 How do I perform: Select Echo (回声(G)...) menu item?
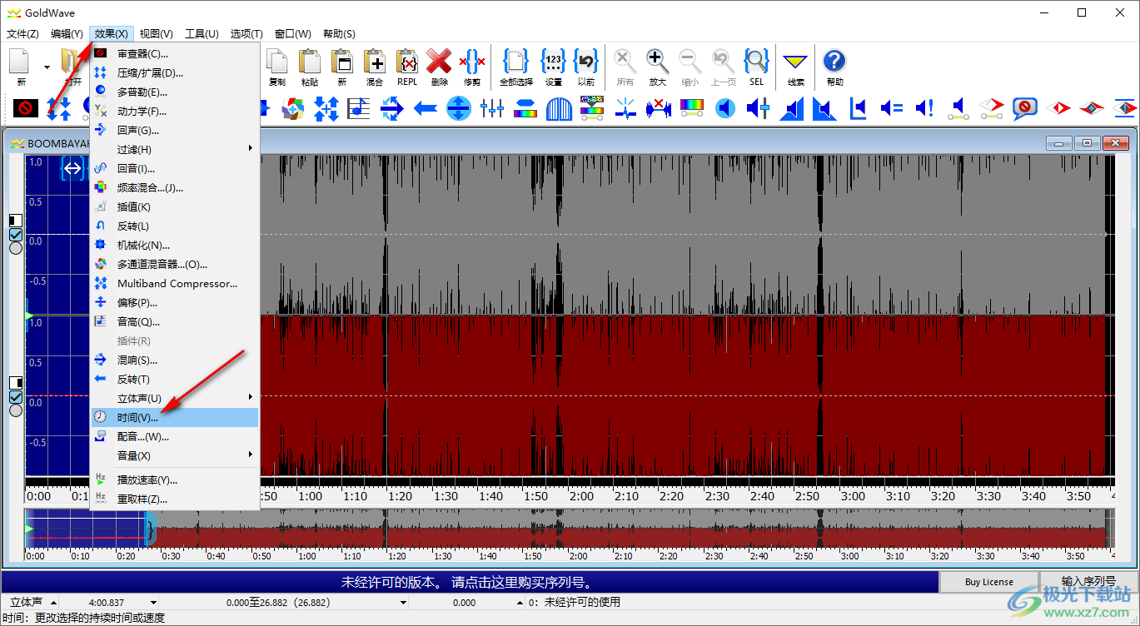[175, 130]
